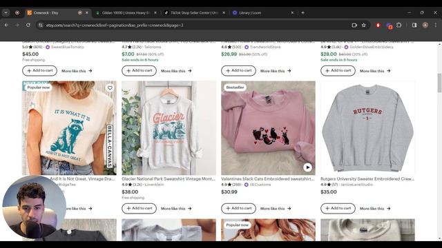Click the Popular now badge on raccoon shirt
The width and height of the screenshot is (442, 248).
tap(39, 87)
